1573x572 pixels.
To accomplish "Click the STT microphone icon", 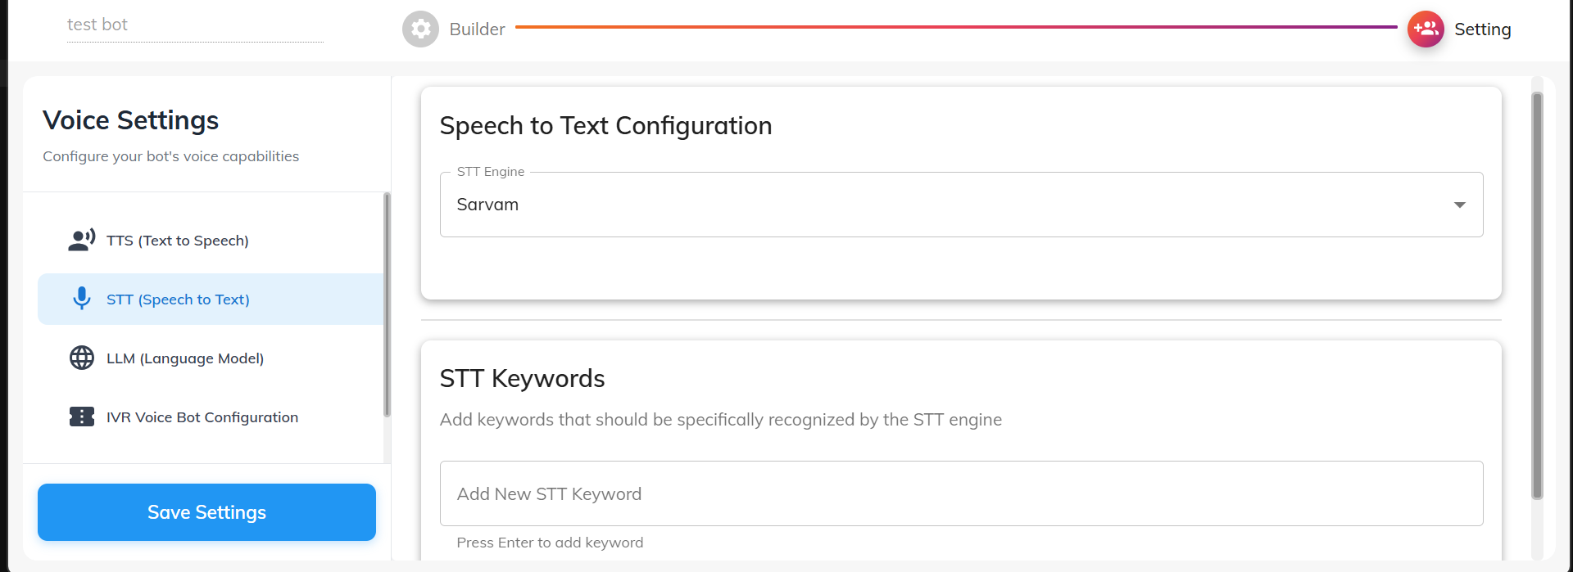I will coord(81,299).
